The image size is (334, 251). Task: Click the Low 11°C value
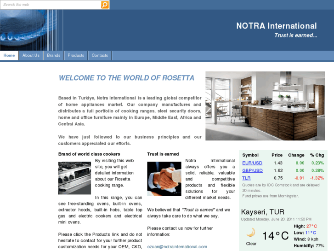pyautogui.click(x=311, y=233)
